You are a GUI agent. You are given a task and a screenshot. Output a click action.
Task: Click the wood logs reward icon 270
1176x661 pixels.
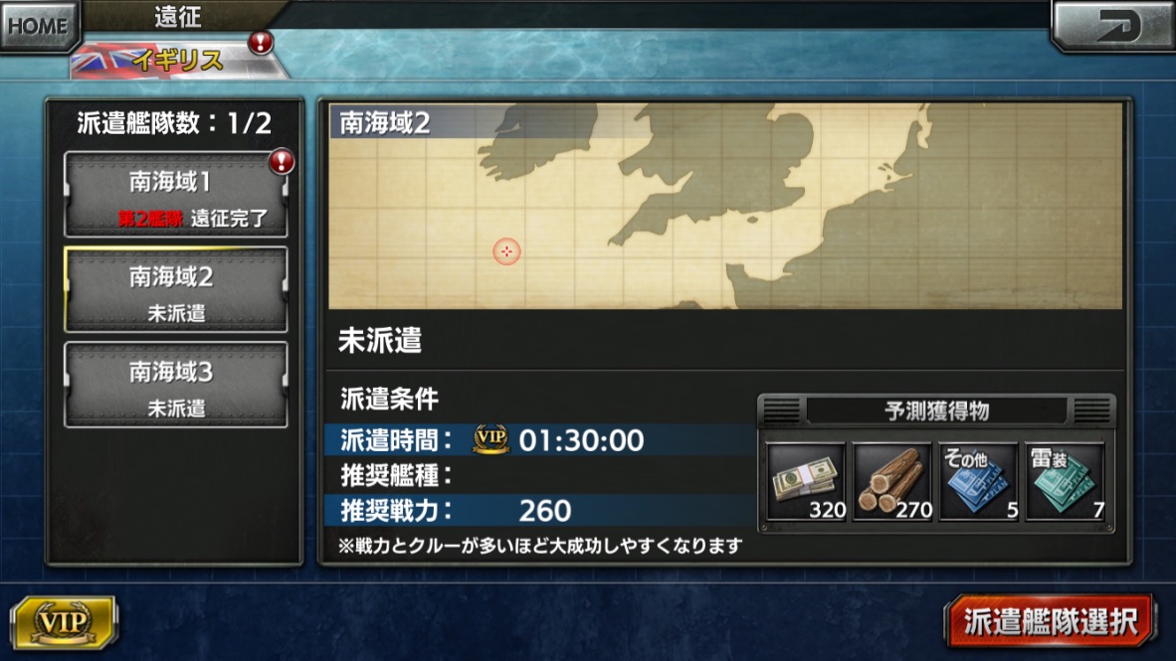click(892, 481)
